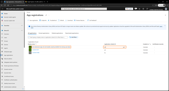Refresh the app registrations list

click(61, 20)
